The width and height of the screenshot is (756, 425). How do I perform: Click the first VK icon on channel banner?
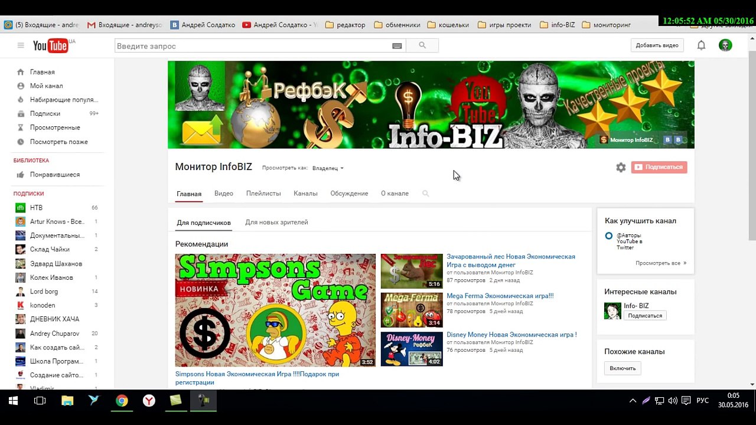[668, 140]
